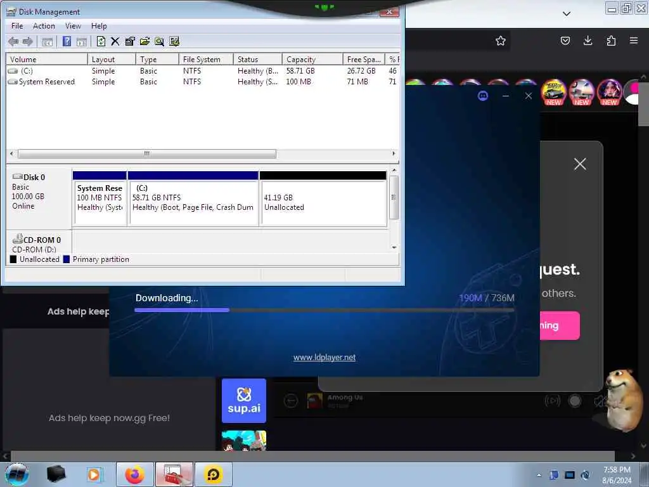Image resolution: width=649 pixels, height=487 pixels.
Task: Show hidden system tray icons arrow
Action: pyautogui.click(x=539, y=475)
